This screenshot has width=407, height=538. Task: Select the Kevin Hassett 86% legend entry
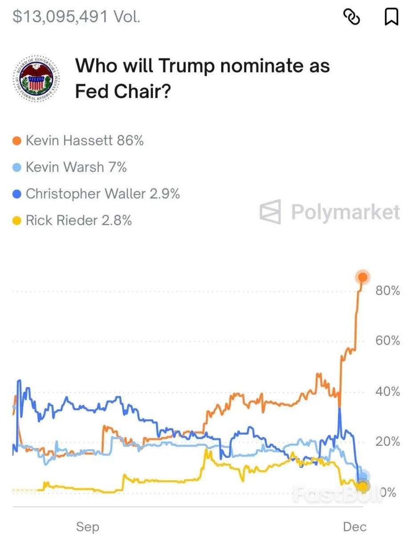click(84, 141)
